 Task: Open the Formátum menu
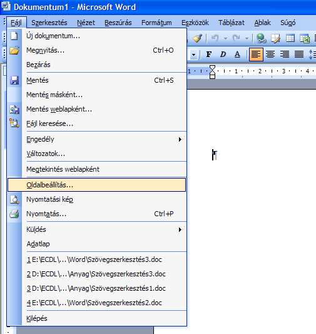tap(156, 23)
